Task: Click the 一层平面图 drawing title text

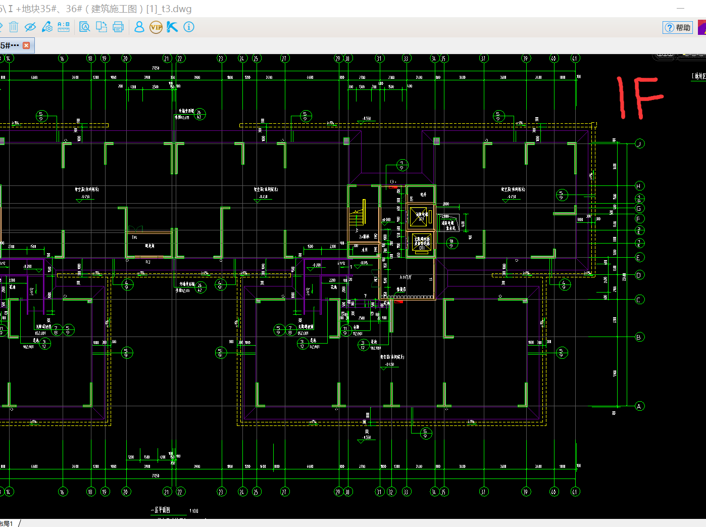Action: [161, 510]
